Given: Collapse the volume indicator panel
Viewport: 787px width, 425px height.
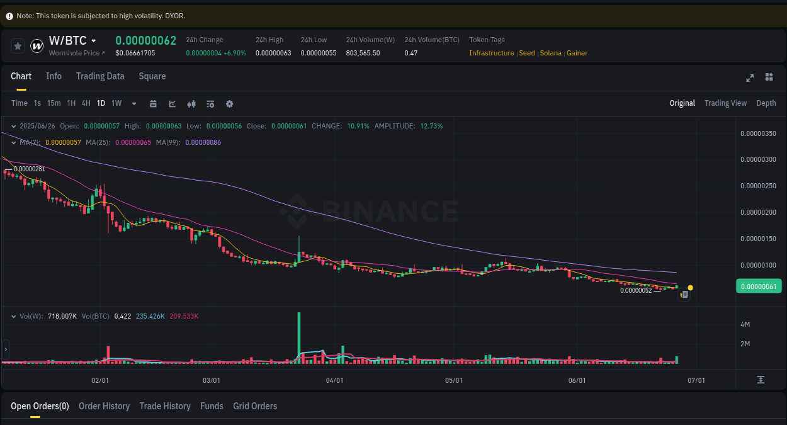Looking at the screenshot, I should 13,315.
